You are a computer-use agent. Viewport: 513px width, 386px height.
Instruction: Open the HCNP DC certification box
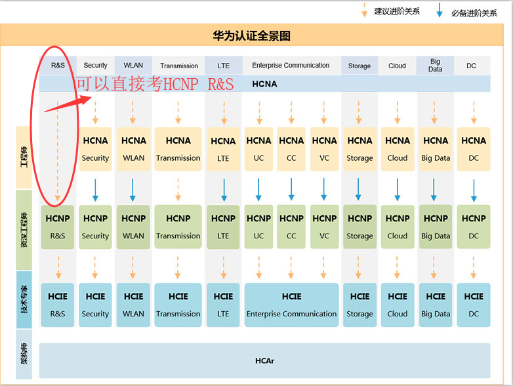(x=474, y=227)
